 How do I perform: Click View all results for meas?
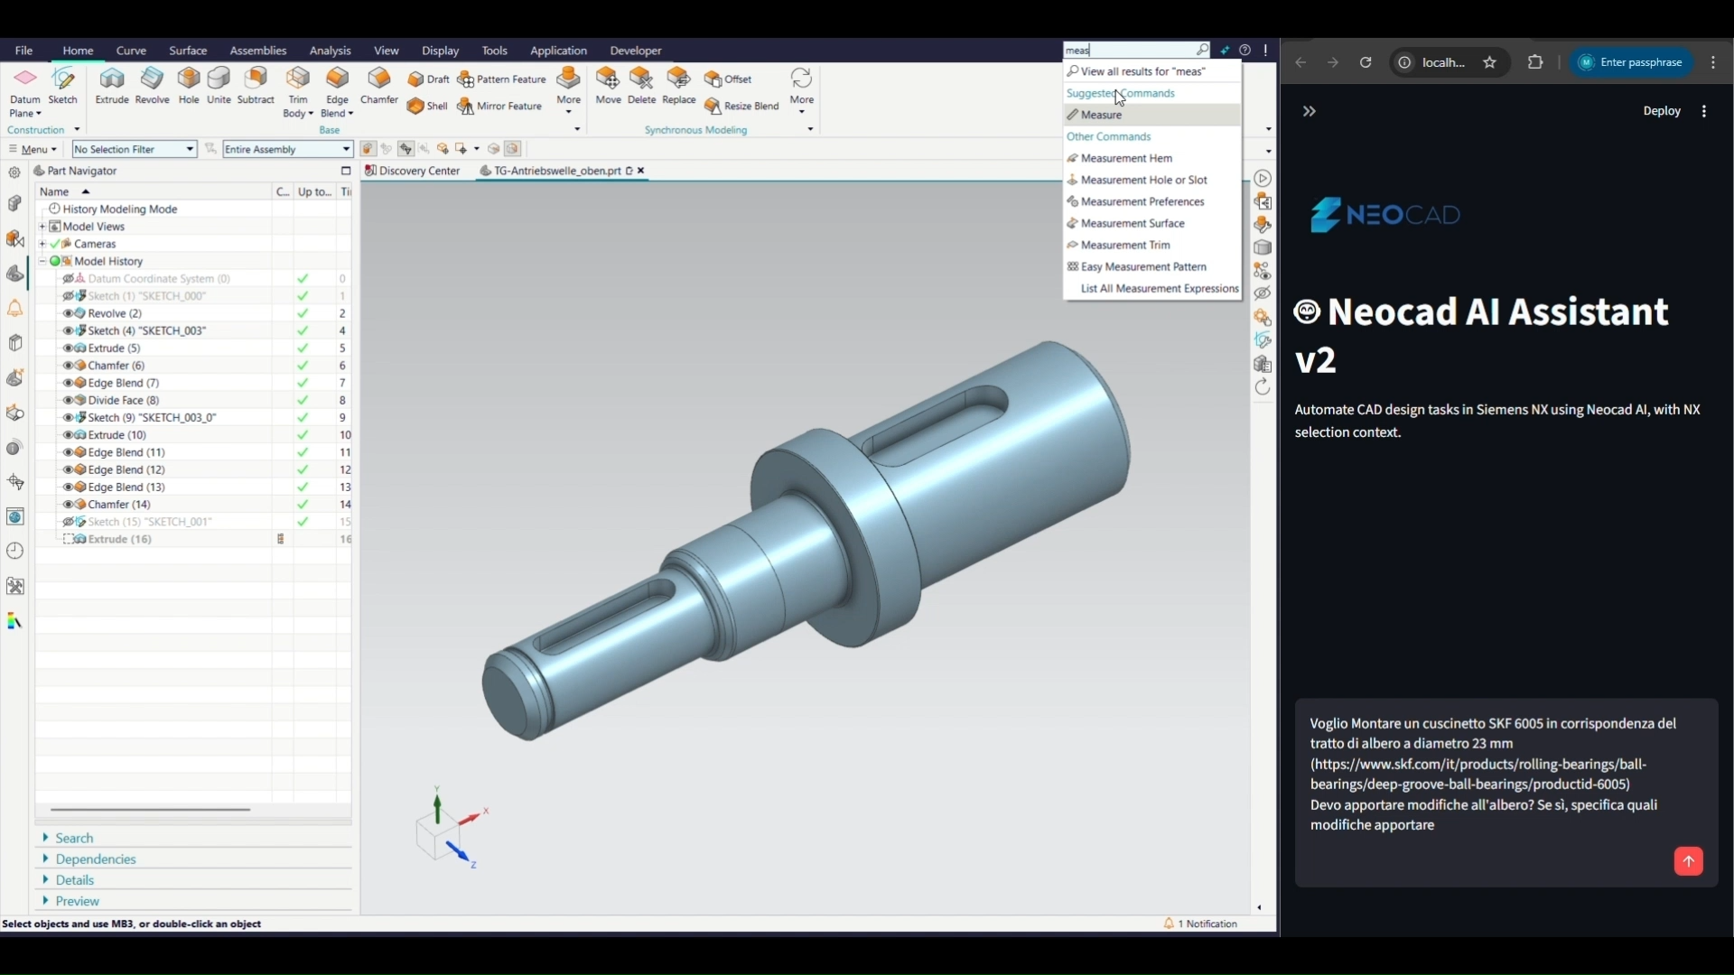click(1142, 71)
